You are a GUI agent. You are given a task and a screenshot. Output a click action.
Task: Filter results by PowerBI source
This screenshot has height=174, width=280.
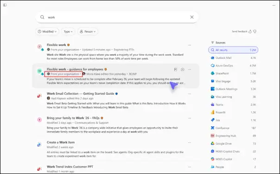click(233, 112)
